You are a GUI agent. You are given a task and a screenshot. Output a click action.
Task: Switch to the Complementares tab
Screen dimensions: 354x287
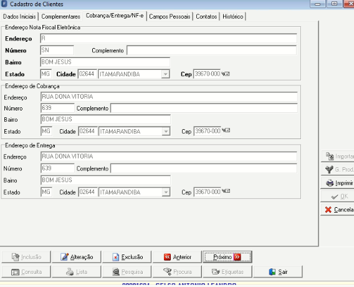click(x=60, y=16)
